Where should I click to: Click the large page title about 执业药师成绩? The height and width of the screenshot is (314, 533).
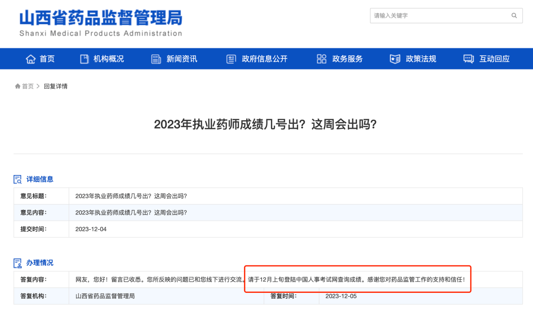265,124
